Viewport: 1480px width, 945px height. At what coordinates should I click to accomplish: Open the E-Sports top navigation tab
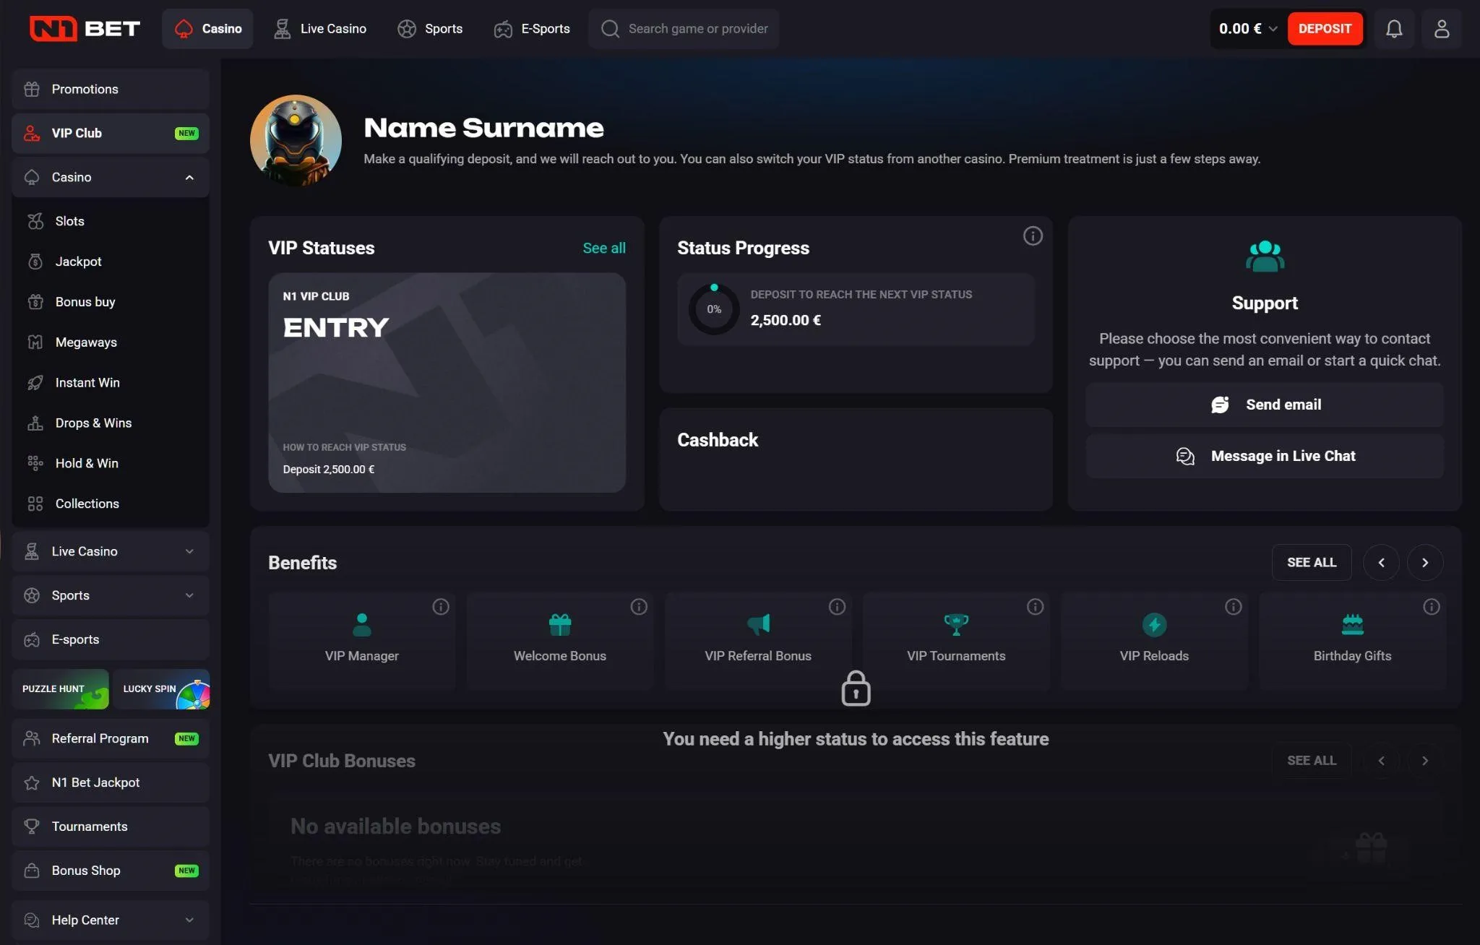coord(532,29)
